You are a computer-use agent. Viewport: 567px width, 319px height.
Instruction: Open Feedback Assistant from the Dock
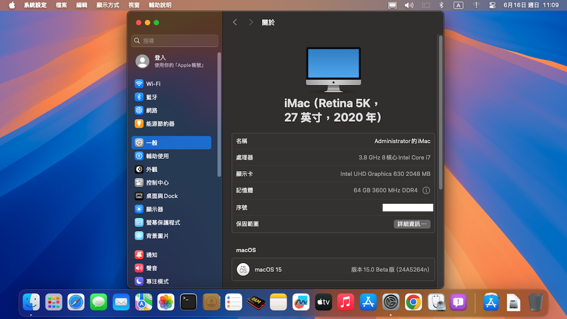tap(458, 302)
